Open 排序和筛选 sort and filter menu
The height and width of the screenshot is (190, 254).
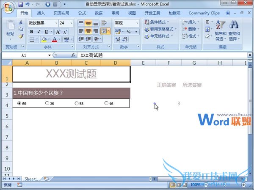[221, 30]
